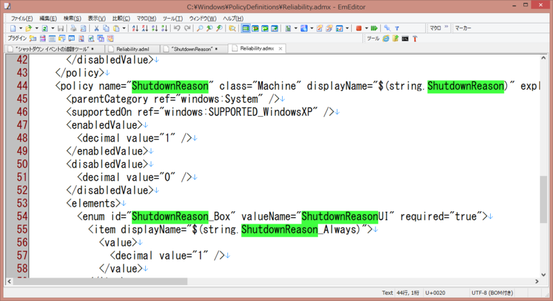This screenshot has height=301, width=553.
Task: Click the horizontal scrollbar right arrow
Action: [x=537, y=281]
